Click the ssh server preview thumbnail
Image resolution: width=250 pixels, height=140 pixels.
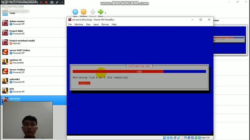[230, 40]
